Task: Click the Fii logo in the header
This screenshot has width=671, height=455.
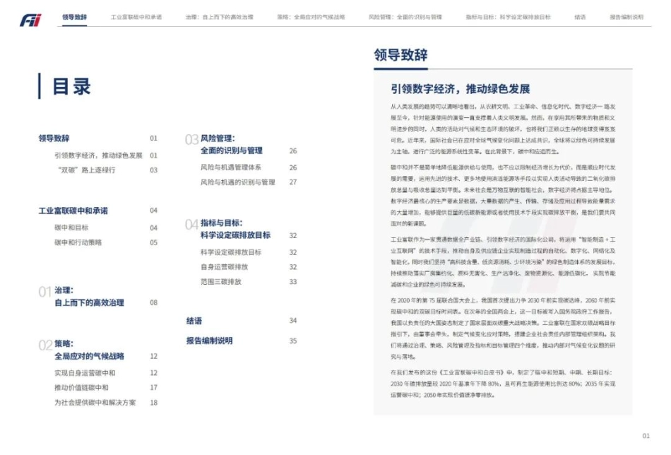Action: pos(30,20)
